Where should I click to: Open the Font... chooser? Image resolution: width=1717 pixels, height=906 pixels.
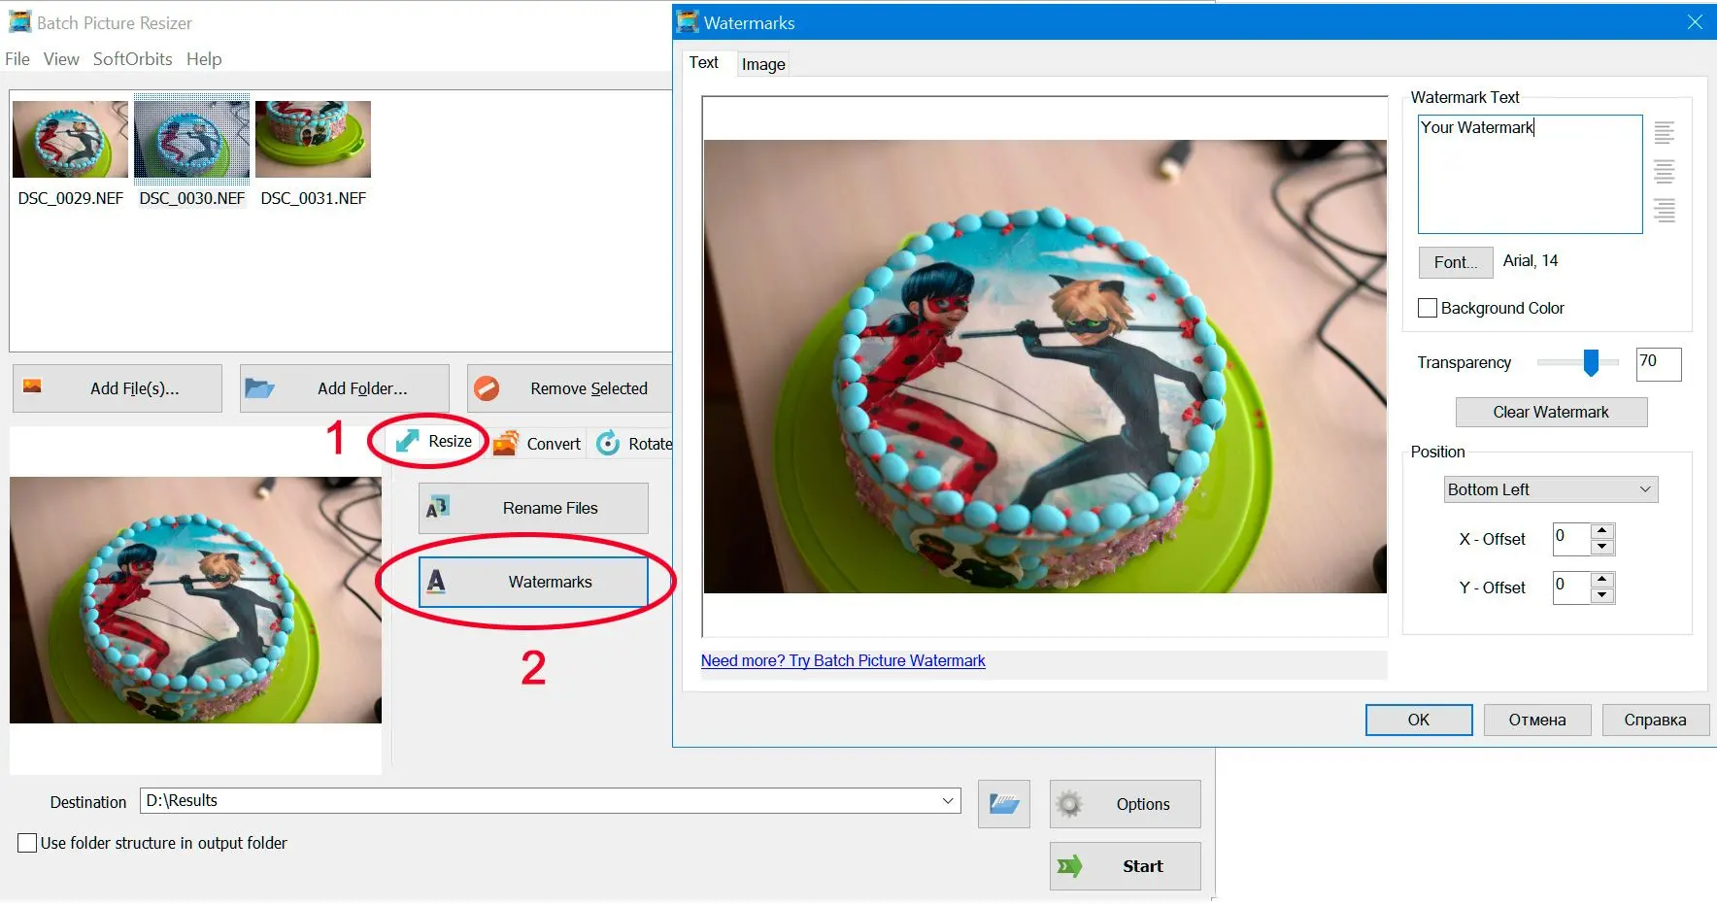[1456, 262]
